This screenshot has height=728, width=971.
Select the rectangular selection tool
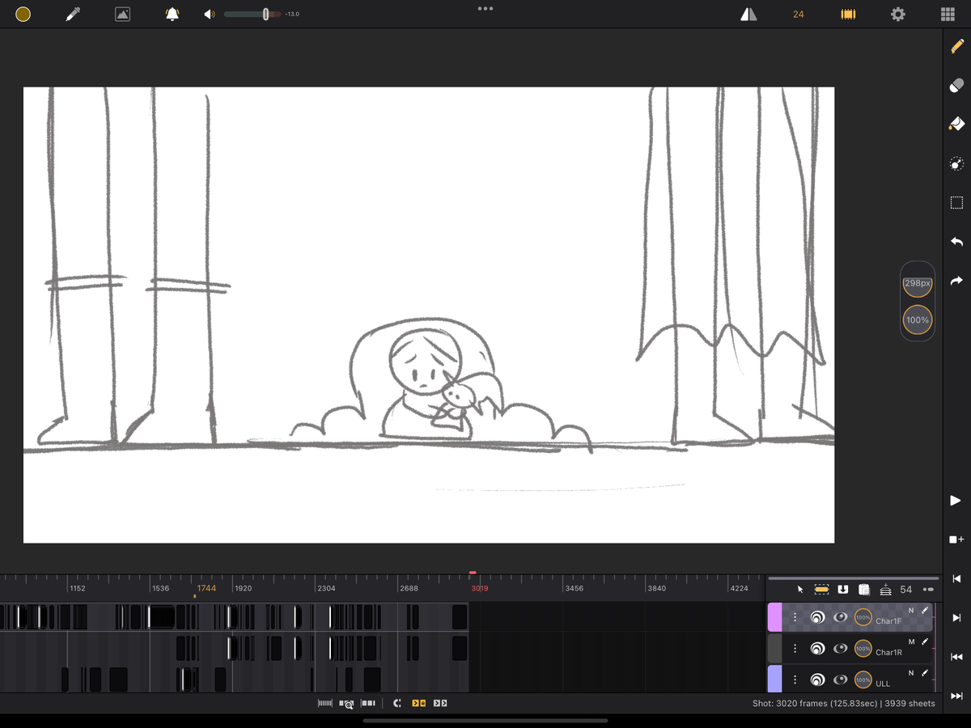tap(956, 202)
